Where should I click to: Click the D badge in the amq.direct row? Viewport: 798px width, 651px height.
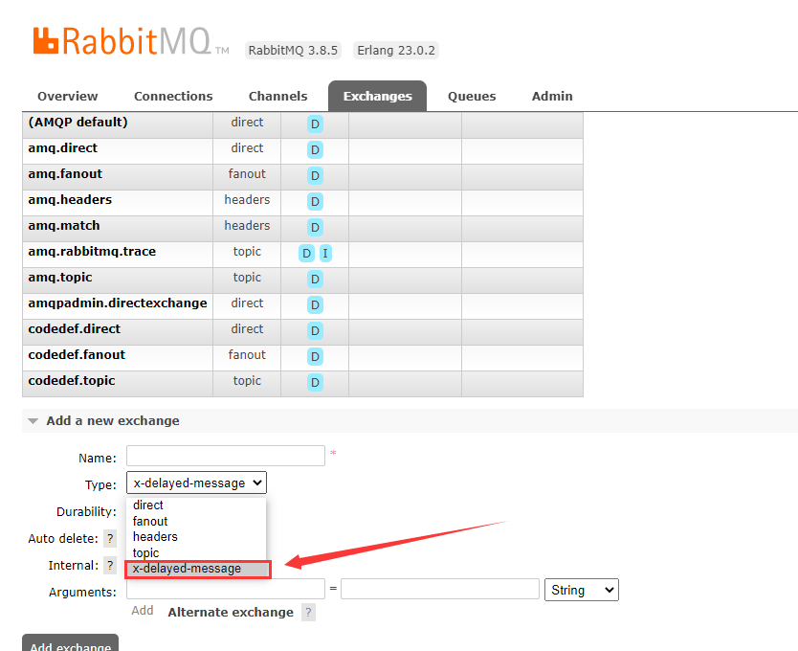click(315, 149)
